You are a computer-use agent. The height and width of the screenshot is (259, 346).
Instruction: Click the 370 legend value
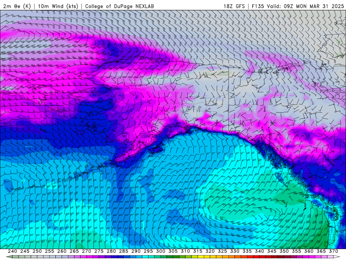[x=333, y=251]
